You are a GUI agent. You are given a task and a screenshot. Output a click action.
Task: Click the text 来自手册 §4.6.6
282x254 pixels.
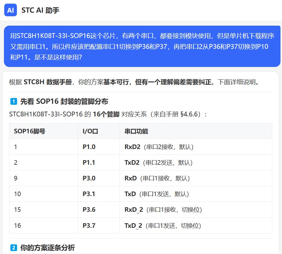coord(175,114)
